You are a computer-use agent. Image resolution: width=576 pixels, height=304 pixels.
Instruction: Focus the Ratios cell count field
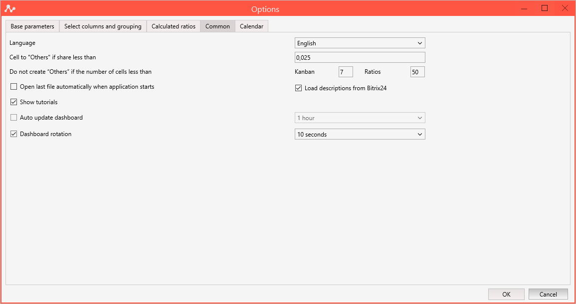click(x=418, y=72)
